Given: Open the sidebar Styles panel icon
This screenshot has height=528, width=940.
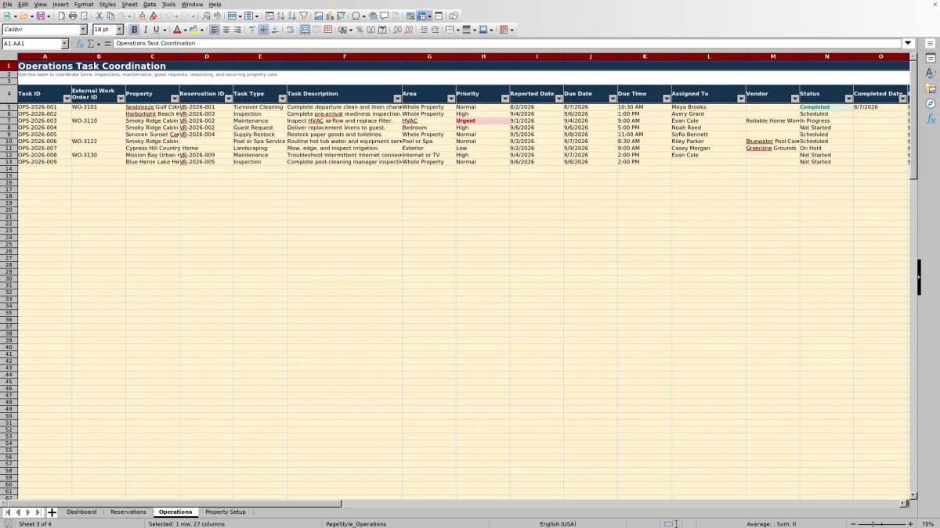Looking at the screenshot, I should click(x=931, y=73).
